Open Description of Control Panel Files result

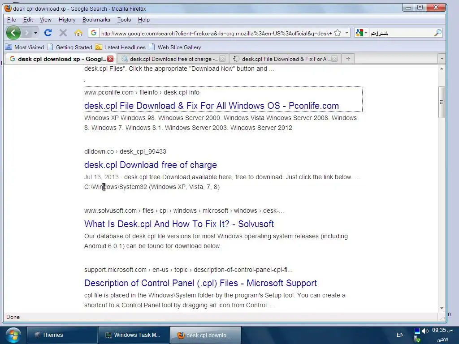point(200,283)
